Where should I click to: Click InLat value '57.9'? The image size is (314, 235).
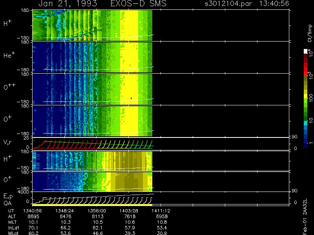130,228
